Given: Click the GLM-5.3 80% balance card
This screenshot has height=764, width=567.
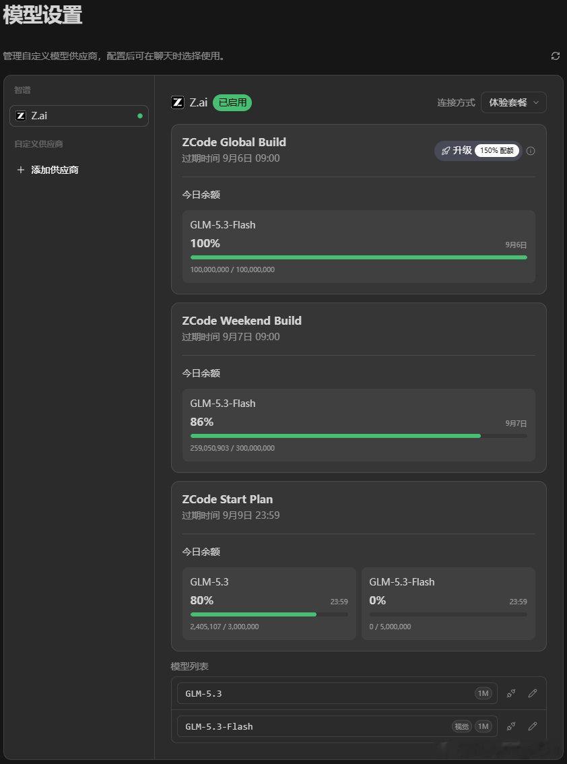Looking at the screenshot, I should point(269,604).
